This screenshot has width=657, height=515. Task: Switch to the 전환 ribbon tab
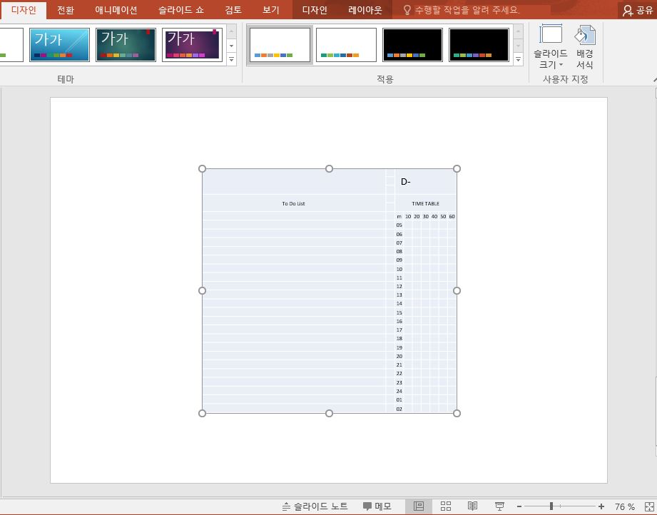(66, 10)
